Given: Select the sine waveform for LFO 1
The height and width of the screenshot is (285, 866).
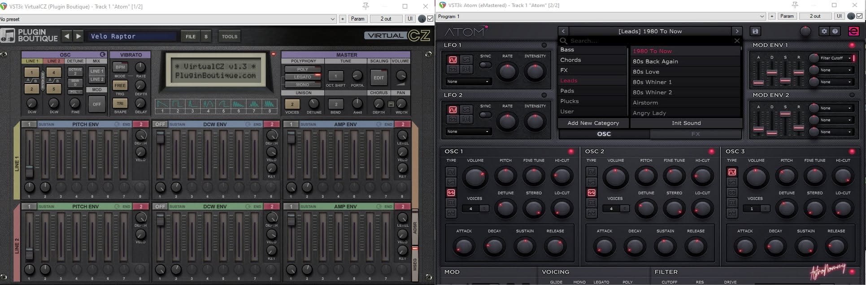Looking at the screenshot, I should (x=453, y=60).
